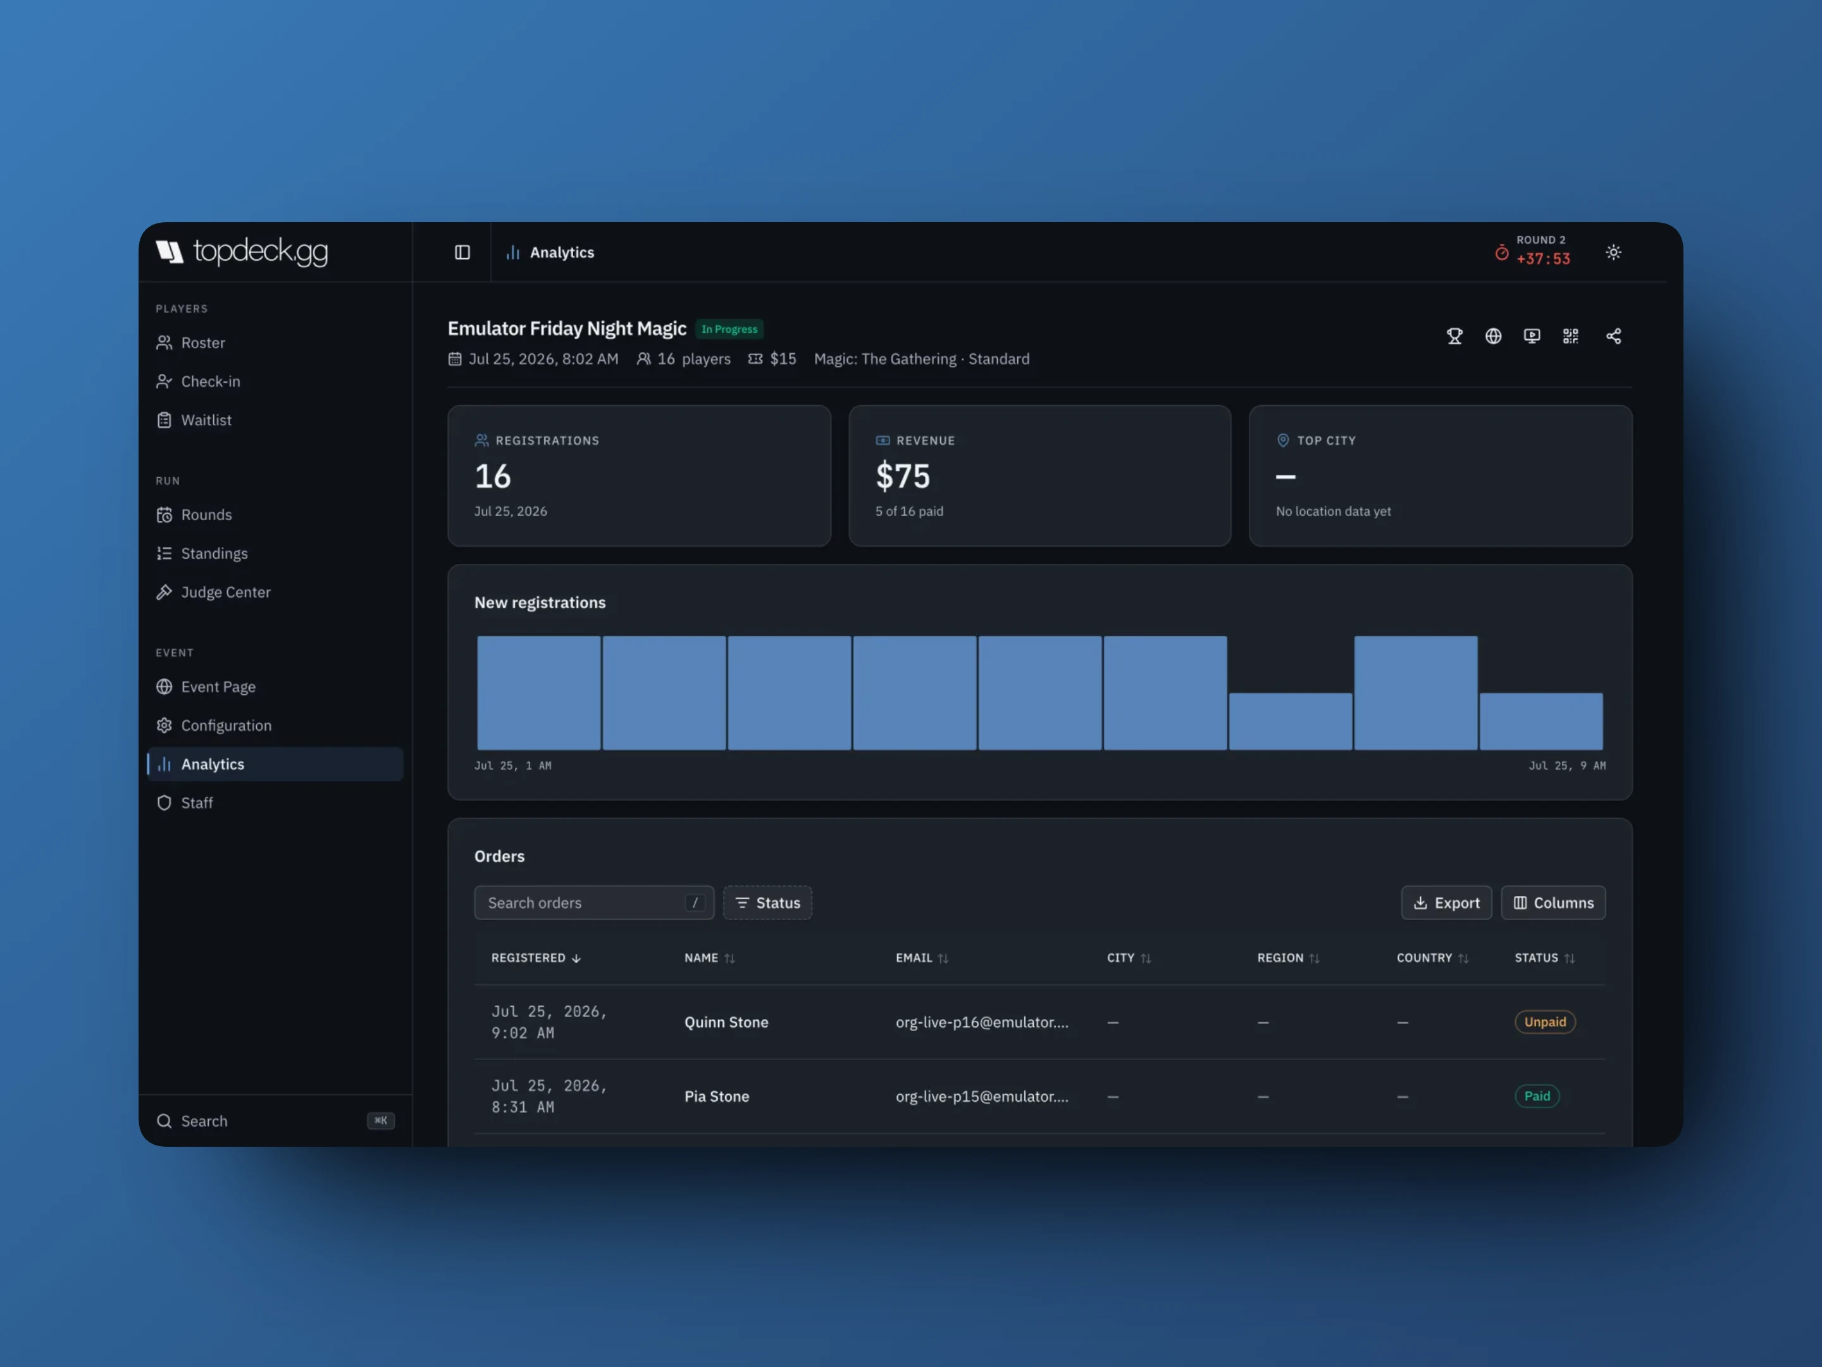Toggle light/dark theme sun icon
This screenshot has width=1822, height=1367.
tap(1614, 252)
